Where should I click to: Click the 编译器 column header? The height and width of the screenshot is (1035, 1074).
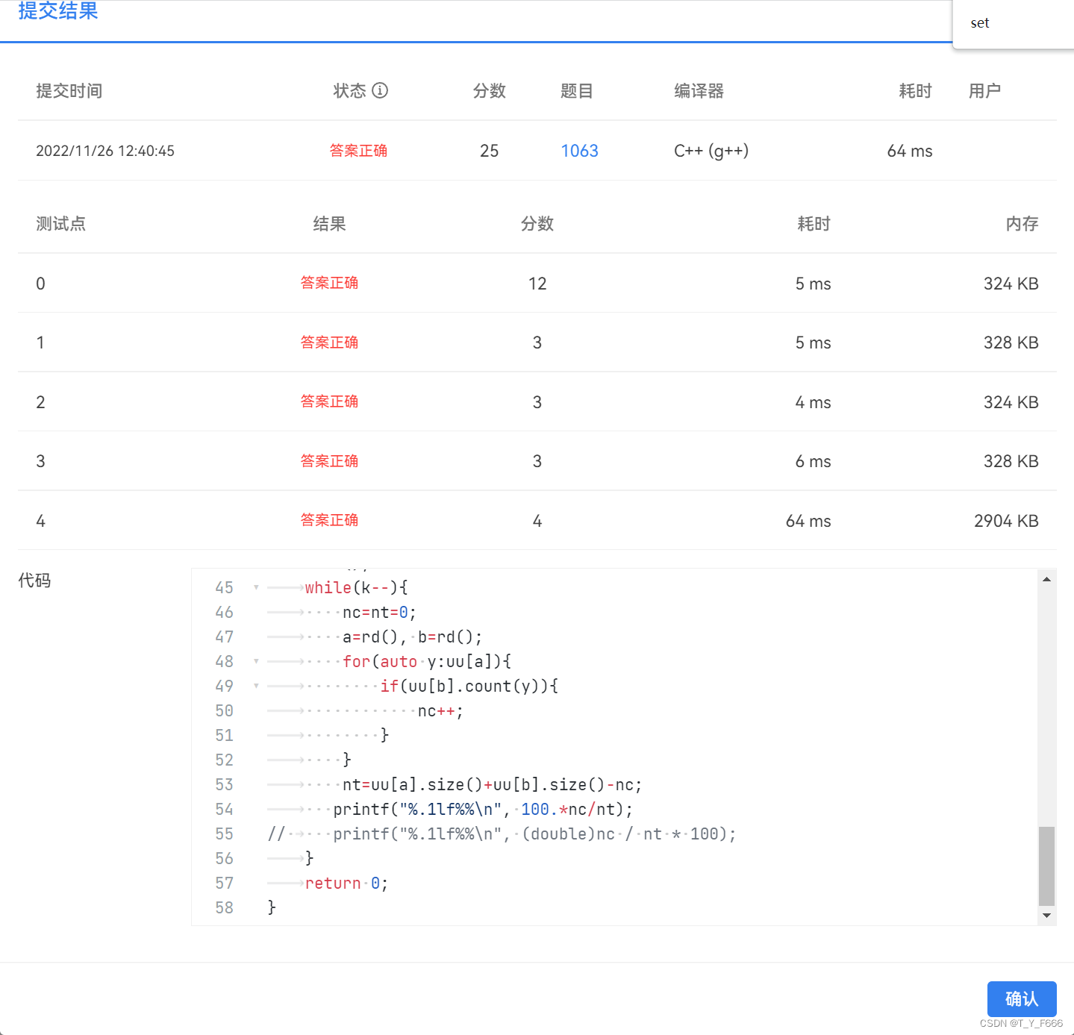click(x=699, y=91)
